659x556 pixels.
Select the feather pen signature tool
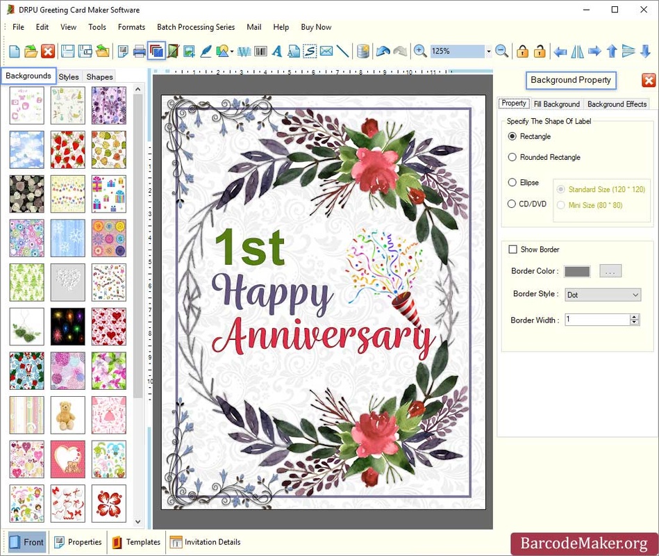[x=206, y=51]
